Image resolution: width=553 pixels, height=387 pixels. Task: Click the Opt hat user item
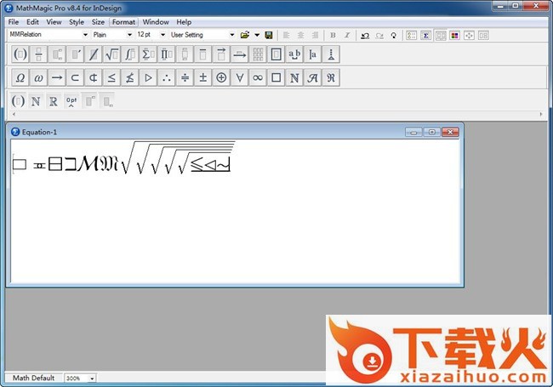pyautogui.click(x=71, y=101)
